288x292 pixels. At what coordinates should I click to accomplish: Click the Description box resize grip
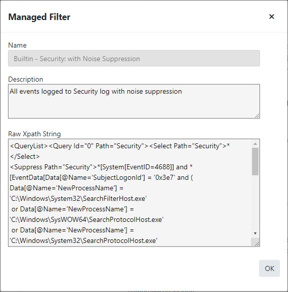pyautogui.click(x=257, y=116)
